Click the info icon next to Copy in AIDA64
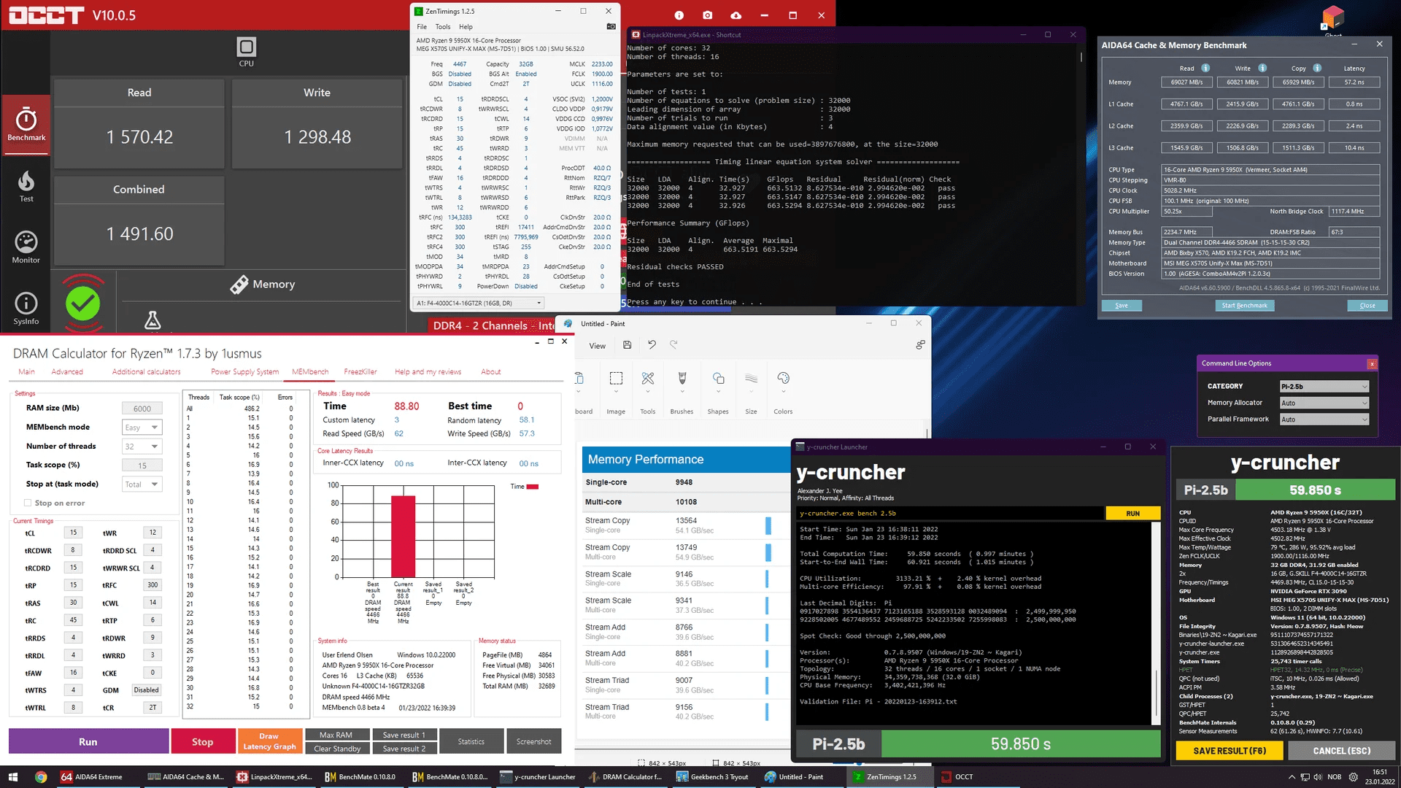 point(1317,68)
